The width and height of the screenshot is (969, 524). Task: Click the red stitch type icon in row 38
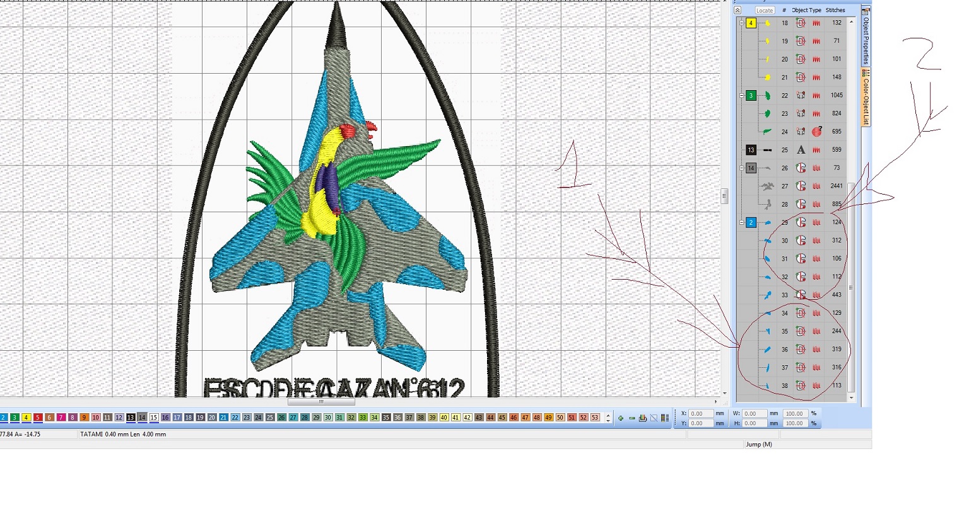click(x=816, y=386)
